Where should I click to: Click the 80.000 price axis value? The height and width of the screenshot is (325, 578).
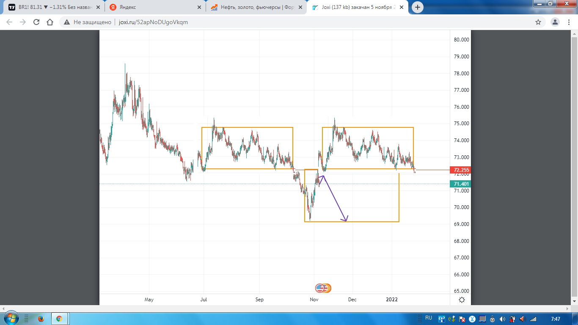pyautogui.click(x=462, y=40)
